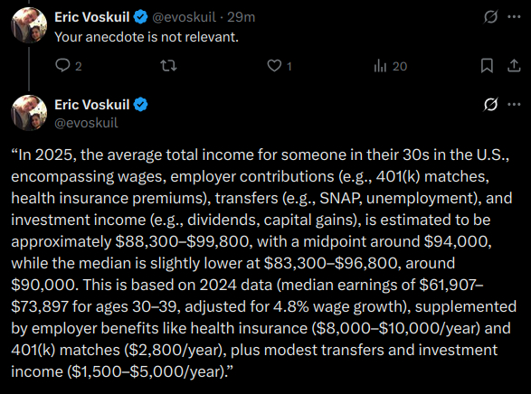The width and height of the screenshot is (531, 394).
Task: Expand more options on the main income tweet
Action: [514, 104]
